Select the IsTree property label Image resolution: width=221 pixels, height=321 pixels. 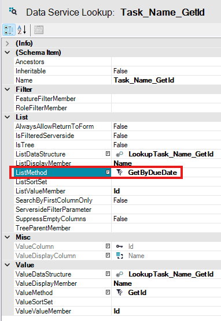[x=25, y=145]
